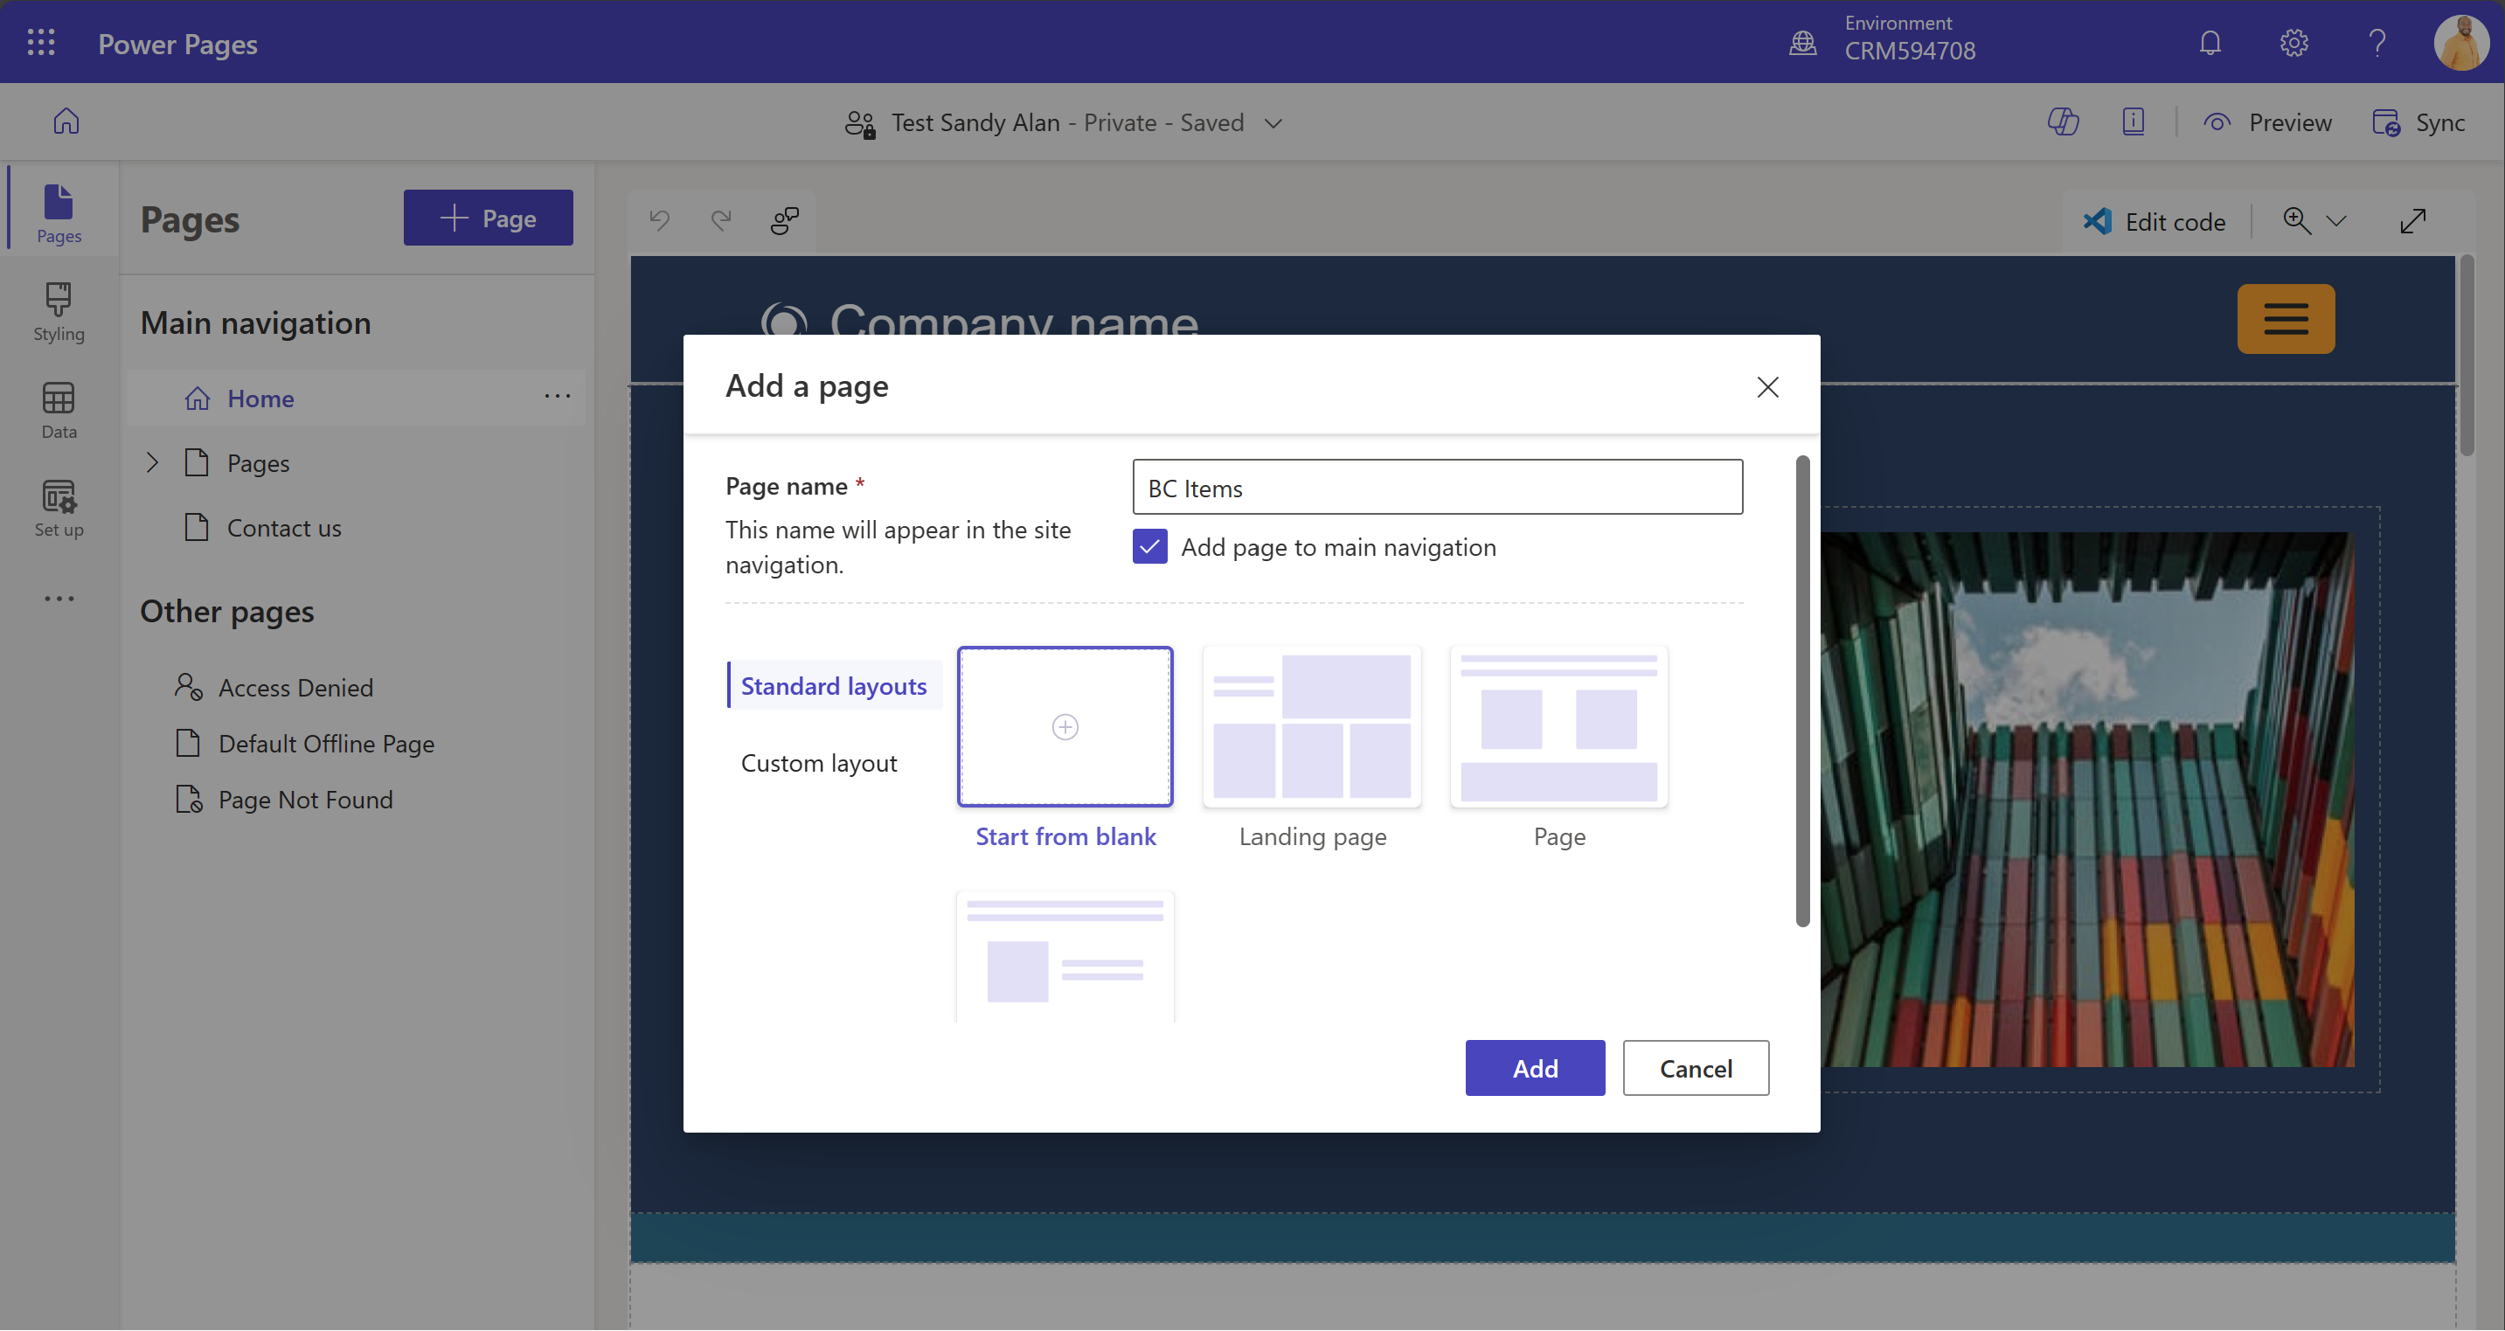The width and height of the screenshot is (2505, 1331).
Task: Switch to Standard layouts tab
Action: (832, 683)
